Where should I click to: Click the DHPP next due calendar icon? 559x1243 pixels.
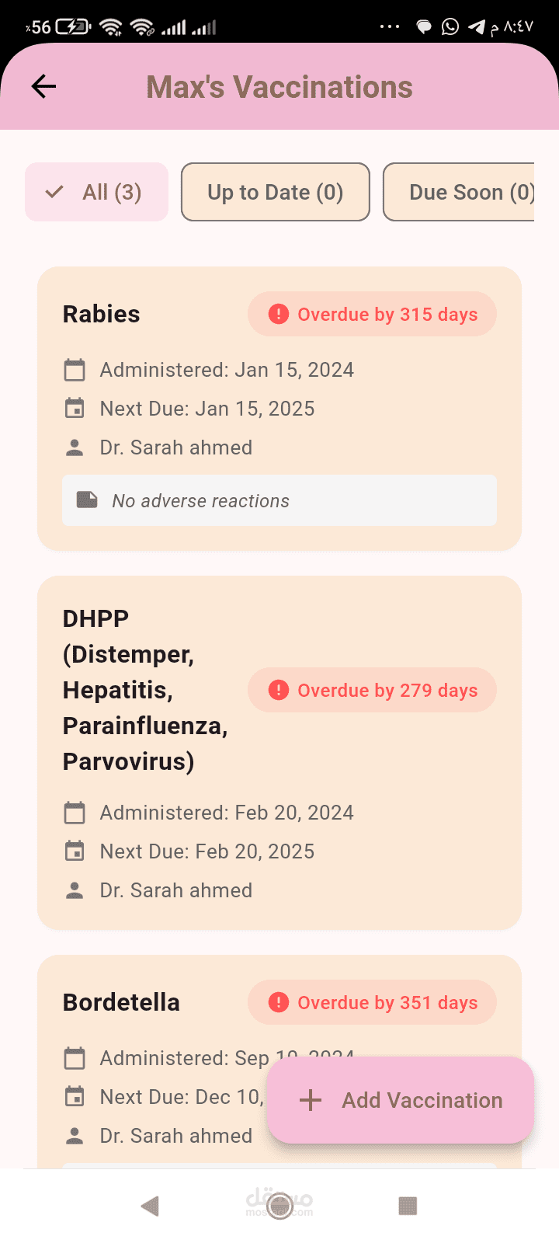(x=75, y=851)
